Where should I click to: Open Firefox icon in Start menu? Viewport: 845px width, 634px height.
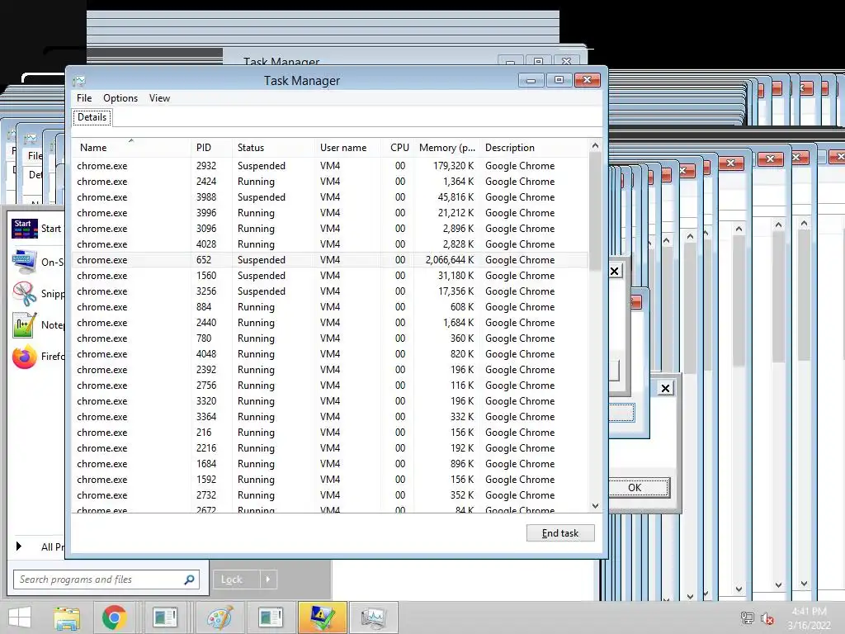pos(24,357)
